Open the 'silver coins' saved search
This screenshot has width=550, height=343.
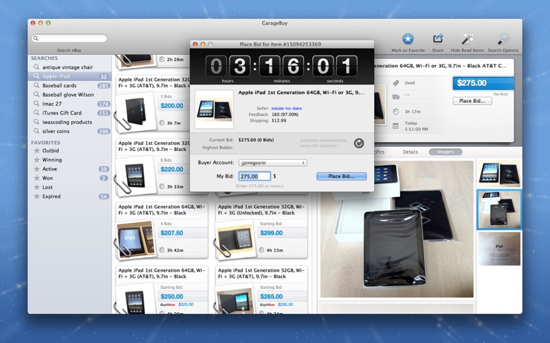(69, 131)
